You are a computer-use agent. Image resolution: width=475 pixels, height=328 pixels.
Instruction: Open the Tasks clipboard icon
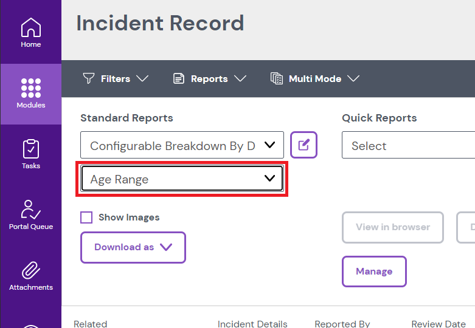tap(30, 149)
